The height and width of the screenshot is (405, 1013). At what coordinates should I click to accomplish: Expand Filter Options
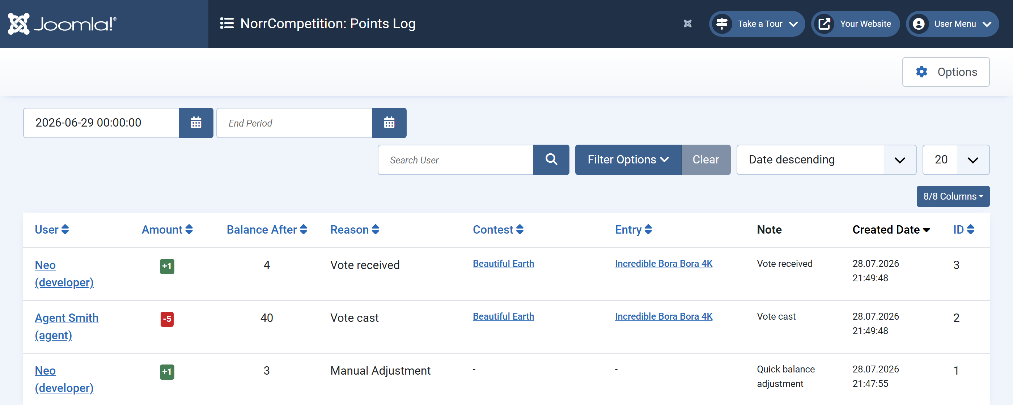[628, 159]
